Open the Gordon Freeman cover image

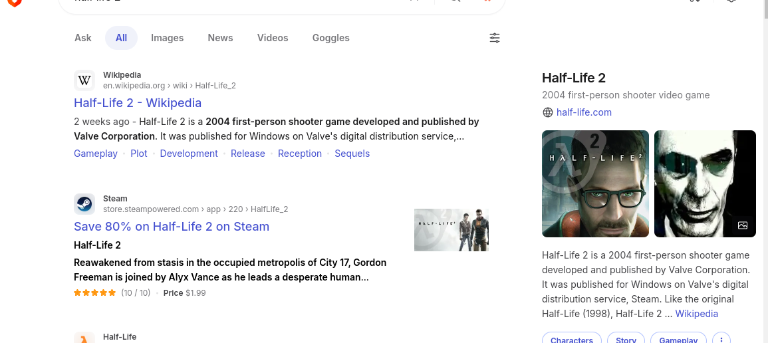coord(595,183)
